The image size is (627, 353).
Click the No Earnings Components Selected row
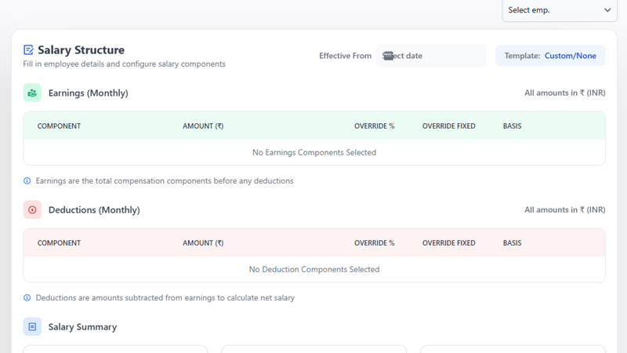coord(313,152)
